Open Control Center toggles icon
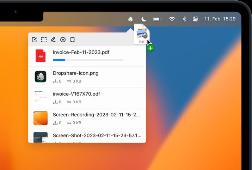This screenshot has width=252, height=170. (x=195, y=19)
